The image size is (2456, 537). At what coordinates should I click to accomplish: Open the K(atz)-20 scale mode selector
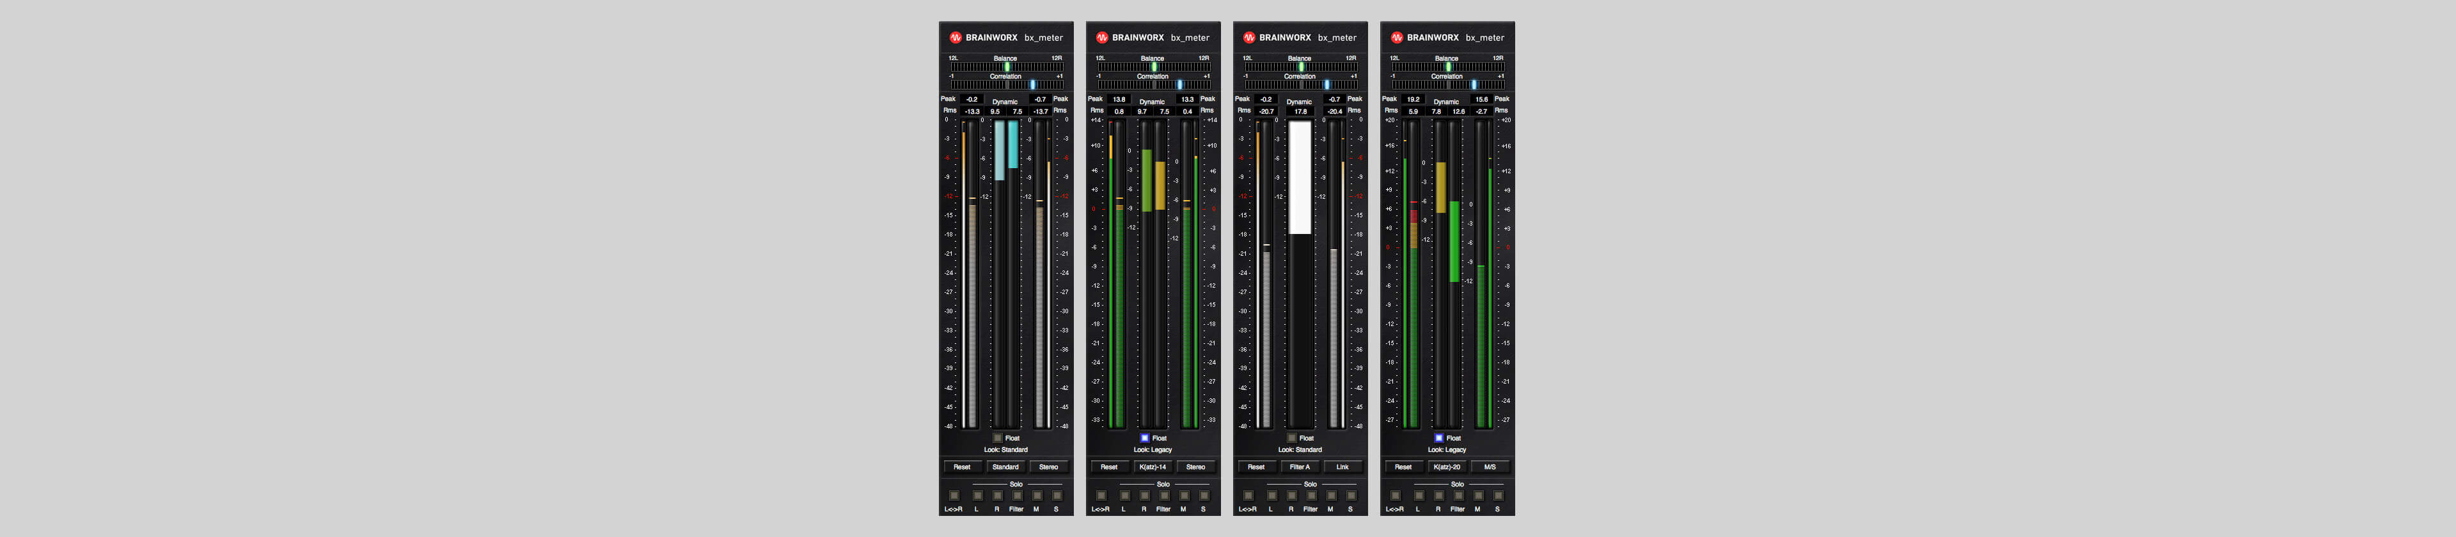pos(1447,467)
